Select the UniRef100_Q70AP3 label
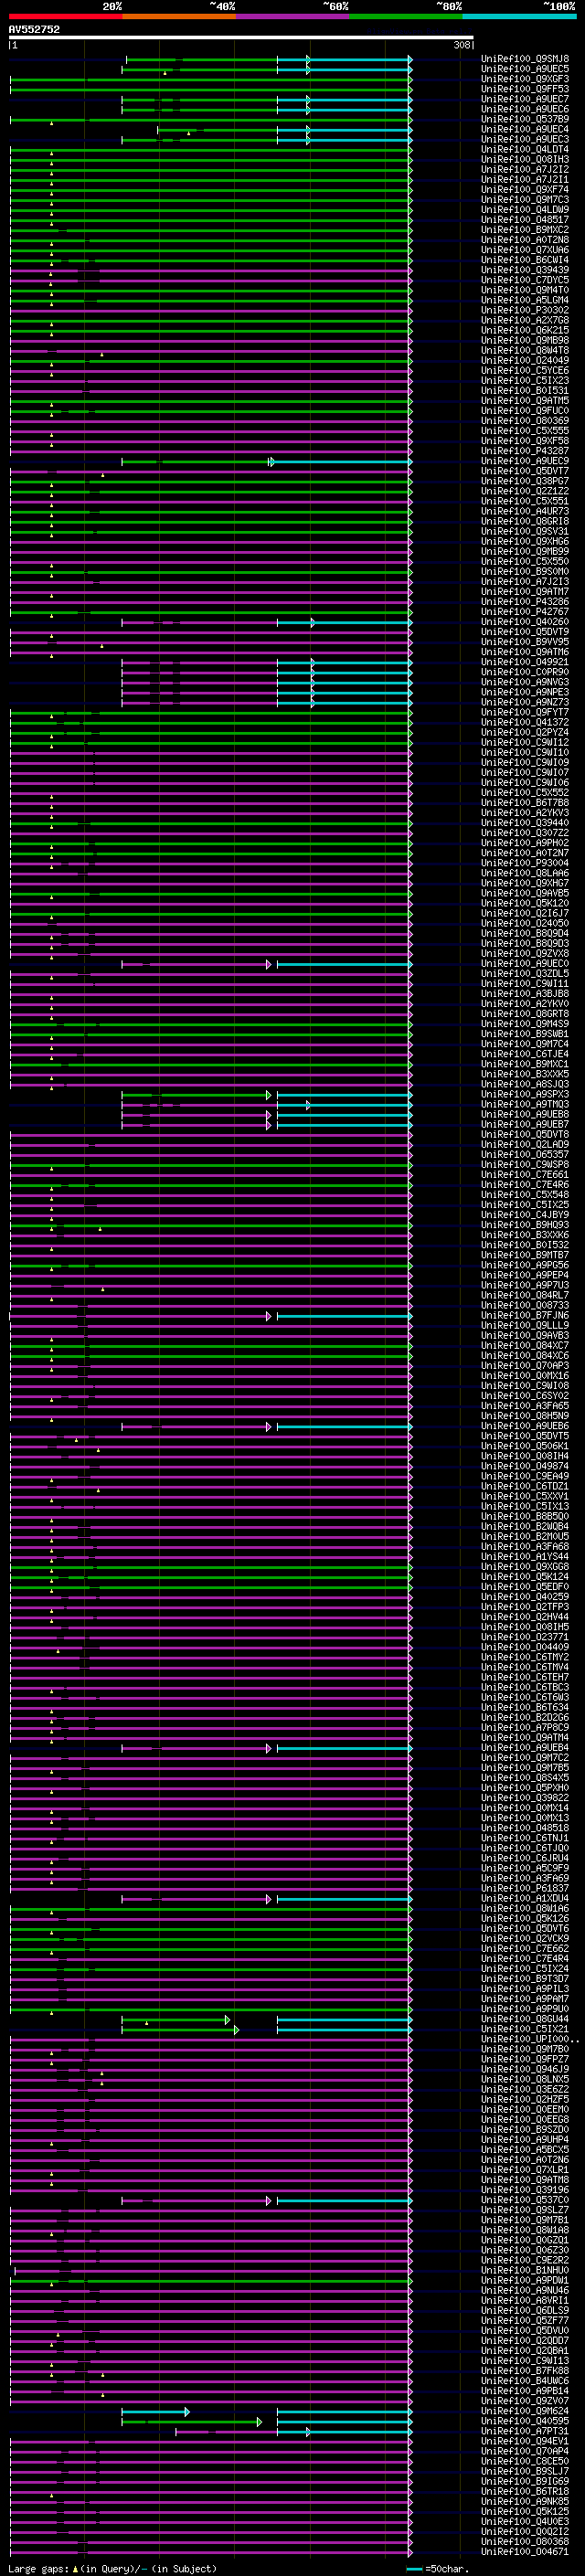Screen dimensions: 585x2576 coord(525,1365)
